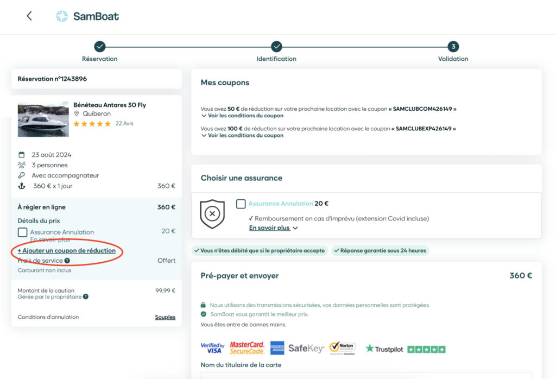Click Ajouter un coupon de réduction
The height and width of the screenshot is (379, 556).
tap(66, 251)
